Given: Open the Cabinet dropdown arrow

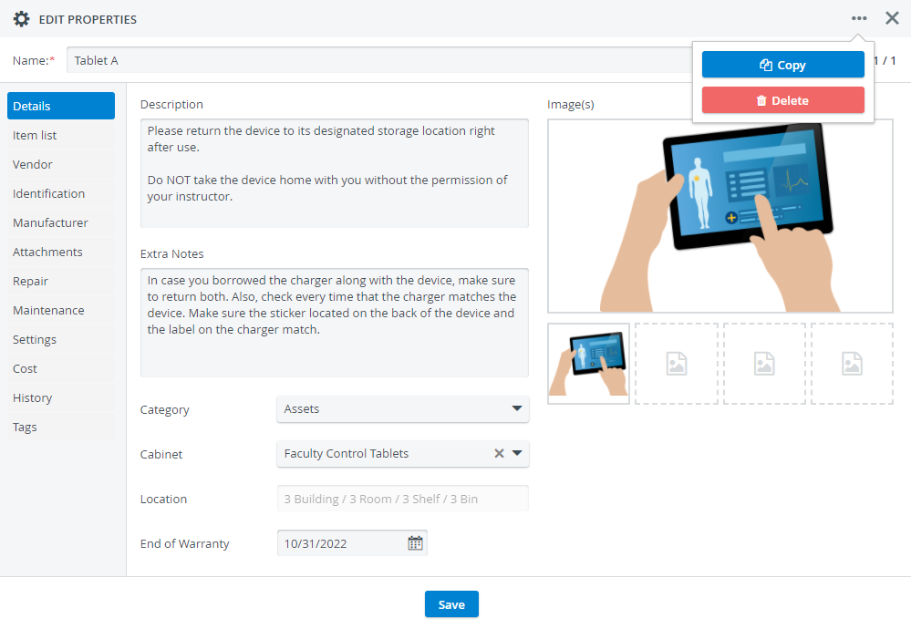Looking at the screenshot, I should pyautogui.click(x=516, y=453).
